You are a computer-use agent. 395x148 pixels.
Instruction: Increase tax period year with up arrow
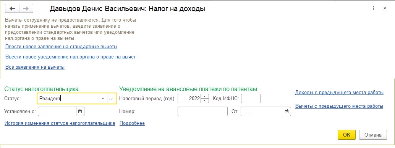coord(205,96)
